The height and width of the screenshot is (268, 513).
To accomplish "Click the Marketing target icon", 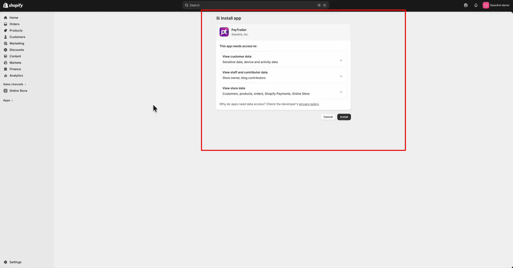I will (5, 43).
